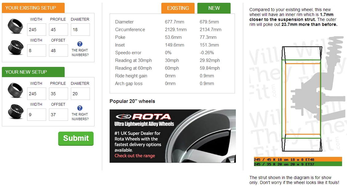Click the new wheel width field showing 9
This screenshot has width=347, height=188.
(x=37, y=115)
